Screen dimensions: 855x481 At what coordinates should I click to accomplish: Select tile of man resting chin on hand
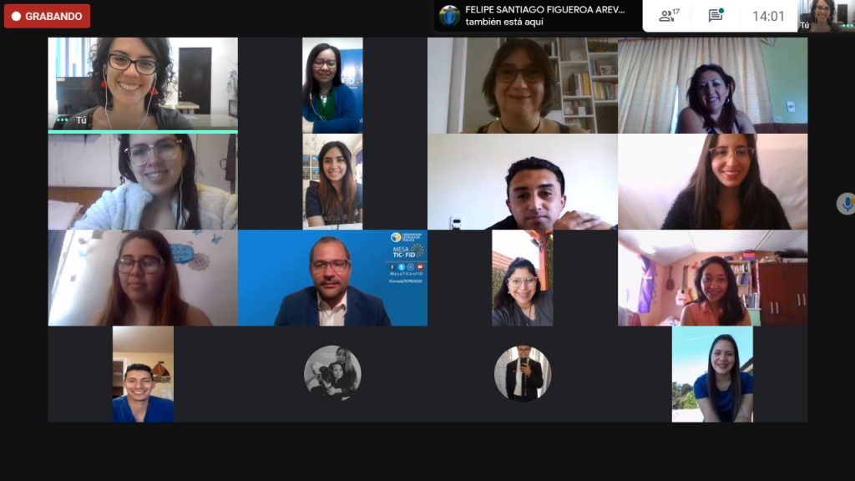tap(523, 181)
